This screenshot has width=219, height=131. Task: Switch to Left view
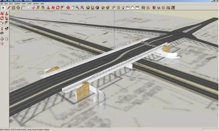[x=137, y=8]
